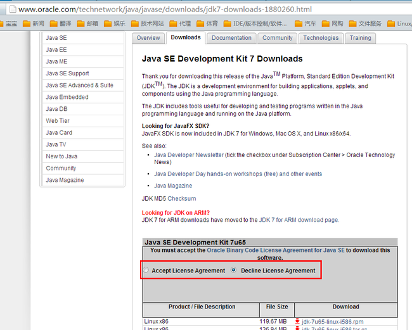
Task: Click the 119.67 MB file size cell
Action: (273, 321)
